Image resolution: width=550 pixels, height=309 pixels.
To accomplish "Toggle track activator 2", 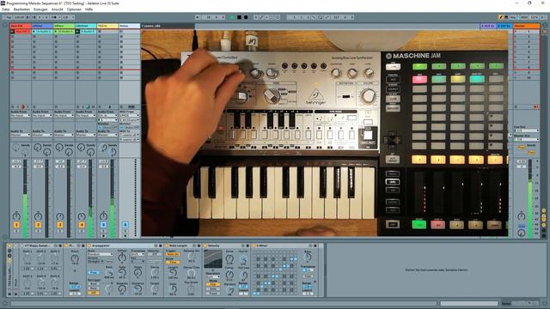I will click(x=38, y=225).
